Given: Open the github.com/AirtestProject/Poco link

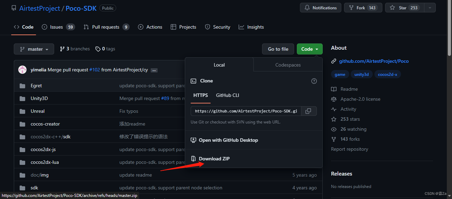Looking at the screenshot, I should click(374, 61).
